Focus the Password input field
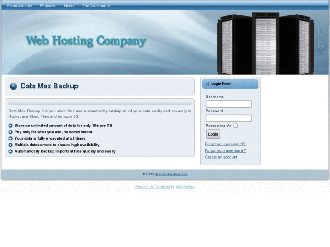Image resolution: width=330 pixels, height=247 pixels. point(229,118)
